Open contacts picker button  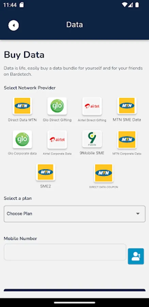click(136, 256)
